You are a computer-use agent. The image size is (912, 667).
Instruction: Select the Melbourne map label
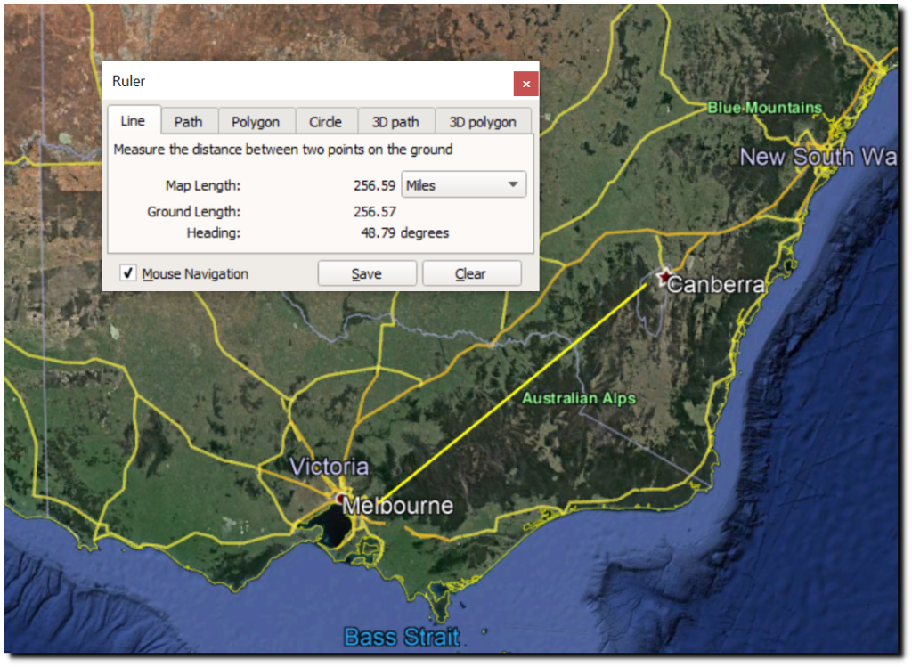tap(398, 506)
